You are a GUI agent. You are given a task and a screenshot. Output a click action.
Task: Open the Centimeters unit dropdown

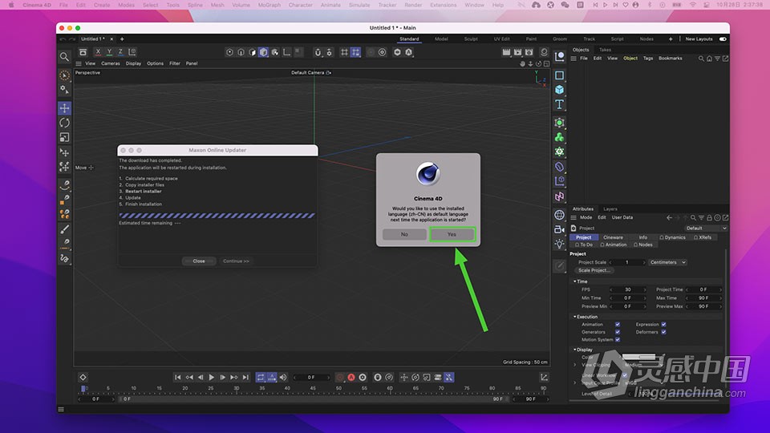(x=668, y=262)
